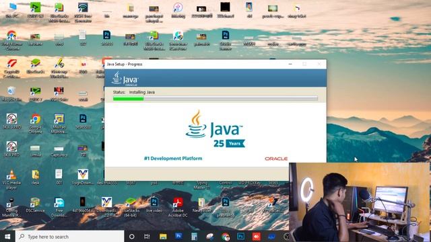Open NCH suite shortcut icon
431x242 pixels.
(59, 94)
